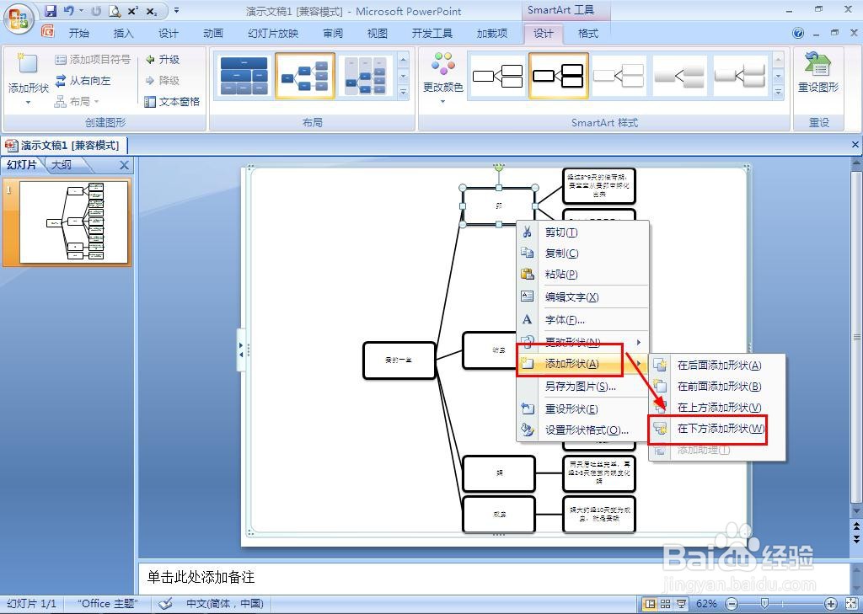Viewport: 863px width, 614px height.
Task: Open PowerPoint Help question mark icon
Action: (x=798, y=33)
